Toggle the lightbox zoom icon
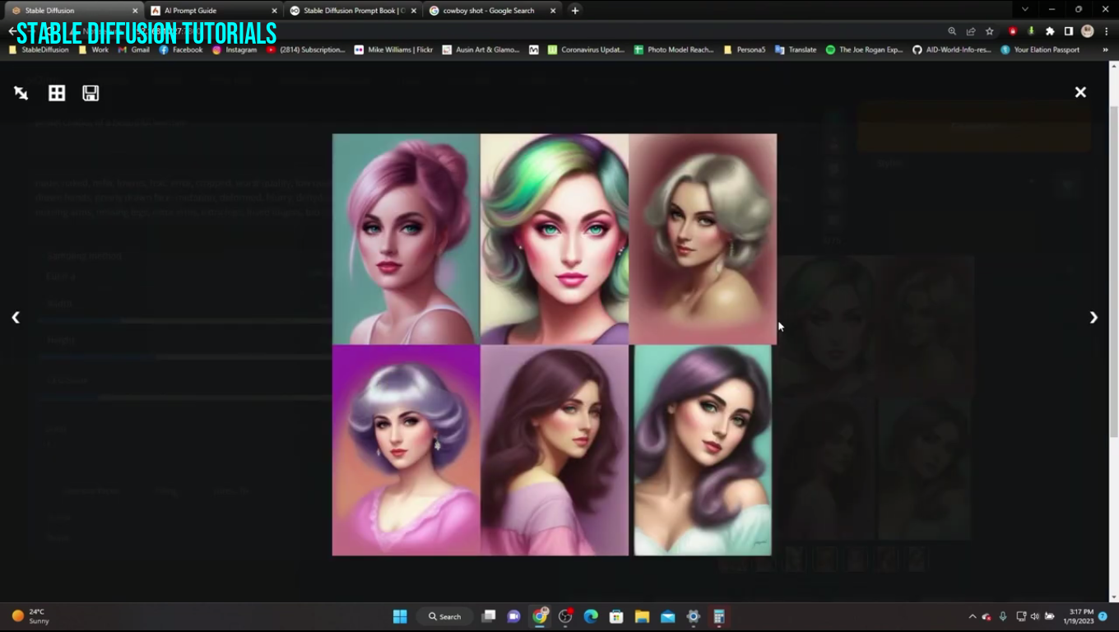The image size is (1119, 632). tap(21, 93)
